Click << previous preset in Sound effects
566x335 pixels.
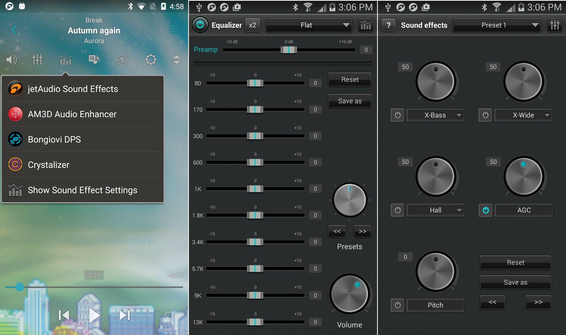[492, 302]
